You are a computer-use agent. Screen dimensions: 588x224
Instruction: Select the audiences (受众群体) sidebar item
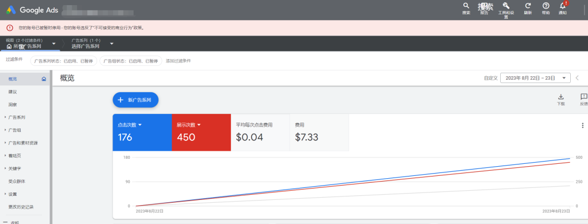click(x=17, y=182)
